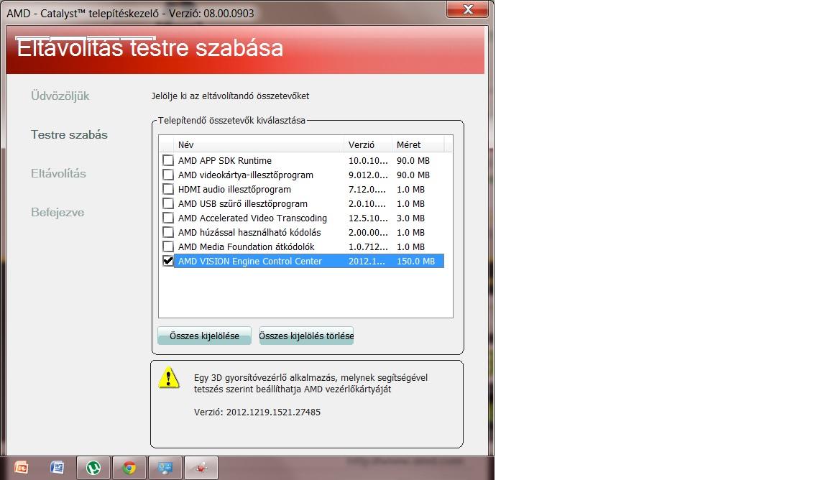Click the Összes kijelölés törlése button
This screenshot has width=828, height=480.
tap(306, 336)
